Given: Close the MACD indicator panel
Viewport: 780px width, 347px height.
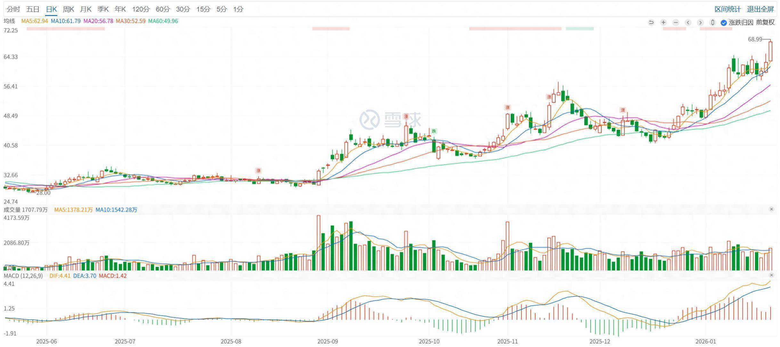Looking at the screenshot, I should click(771, 275).
